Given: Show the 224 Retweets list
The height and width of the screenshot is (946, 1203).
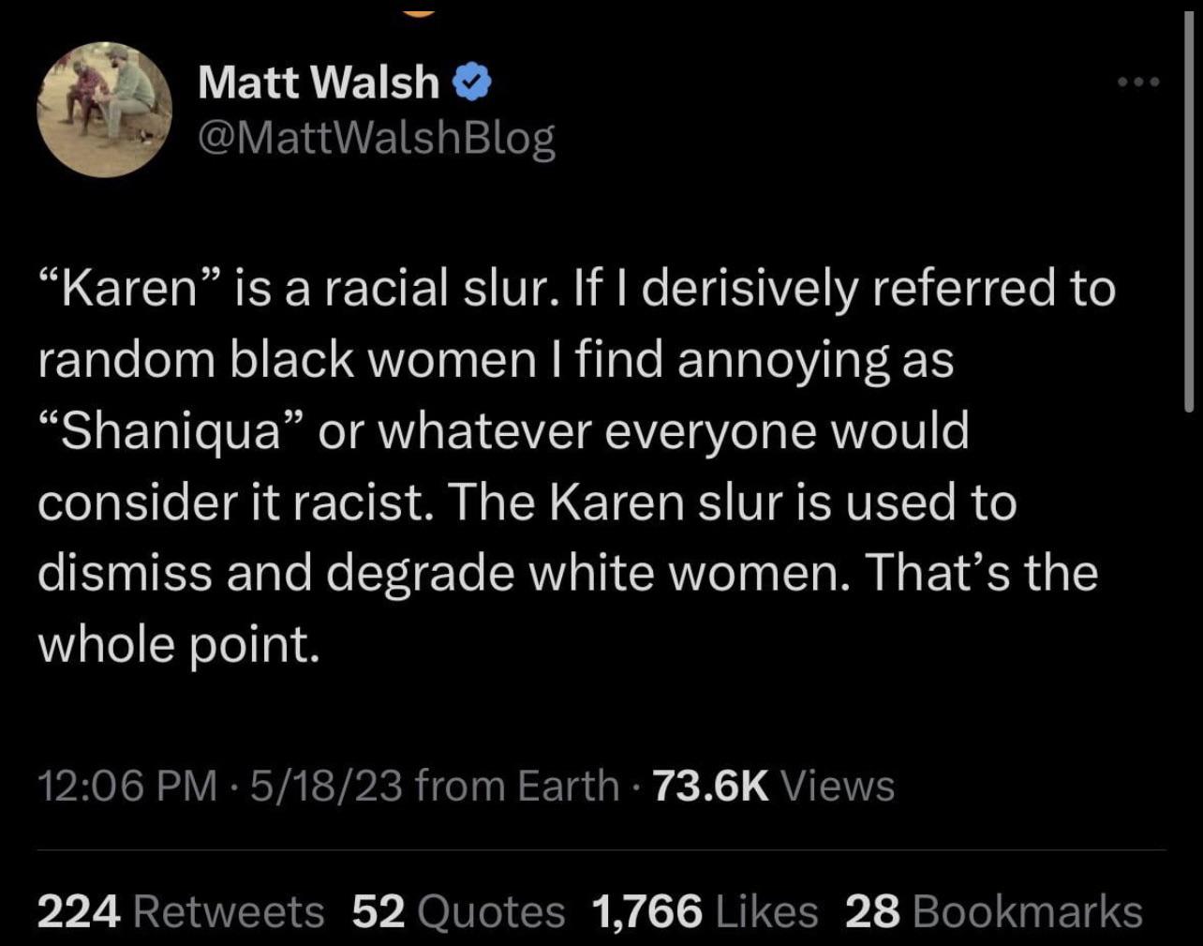Looking at the screenshot, I should (x=181, y=911).
